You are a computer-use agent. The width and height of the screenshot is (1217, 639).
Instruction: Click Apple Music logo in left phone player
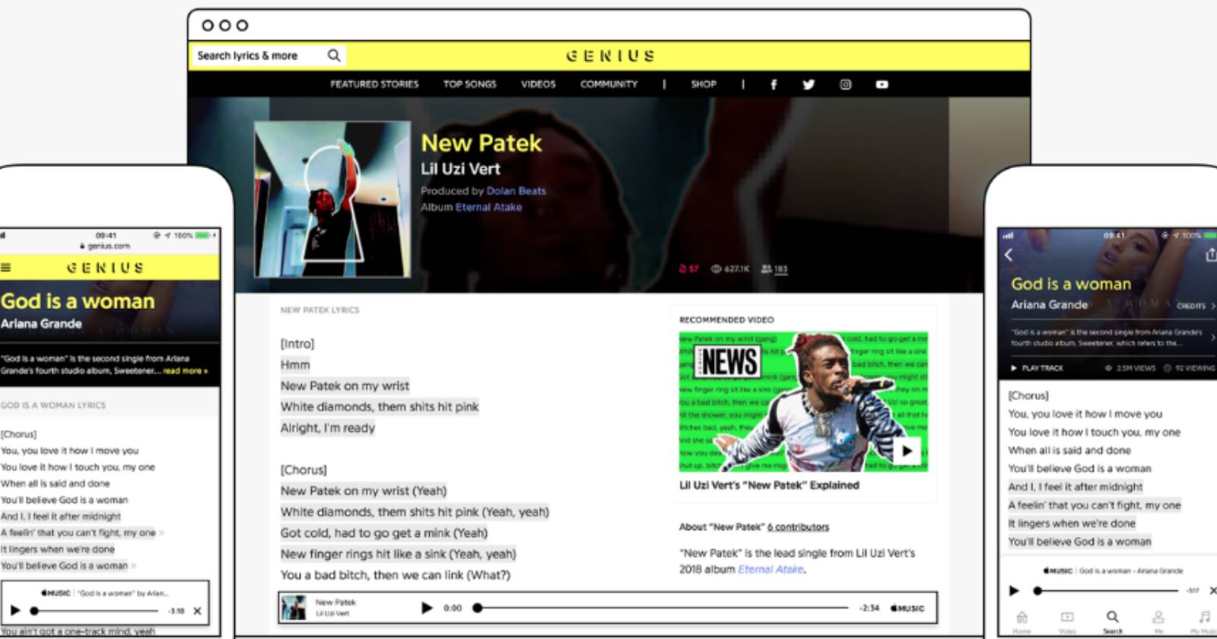(x=56, y=593)
